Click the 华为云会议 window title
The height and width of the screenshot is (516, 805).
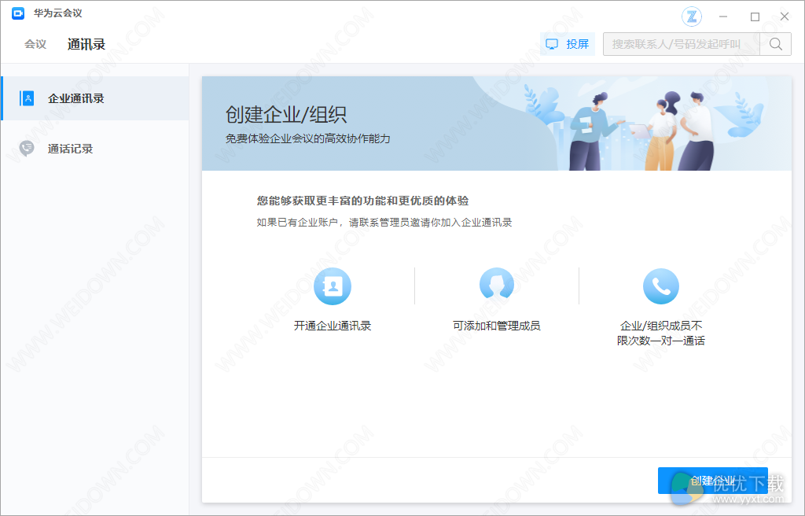pyautogui.click(x=58, y=13)
